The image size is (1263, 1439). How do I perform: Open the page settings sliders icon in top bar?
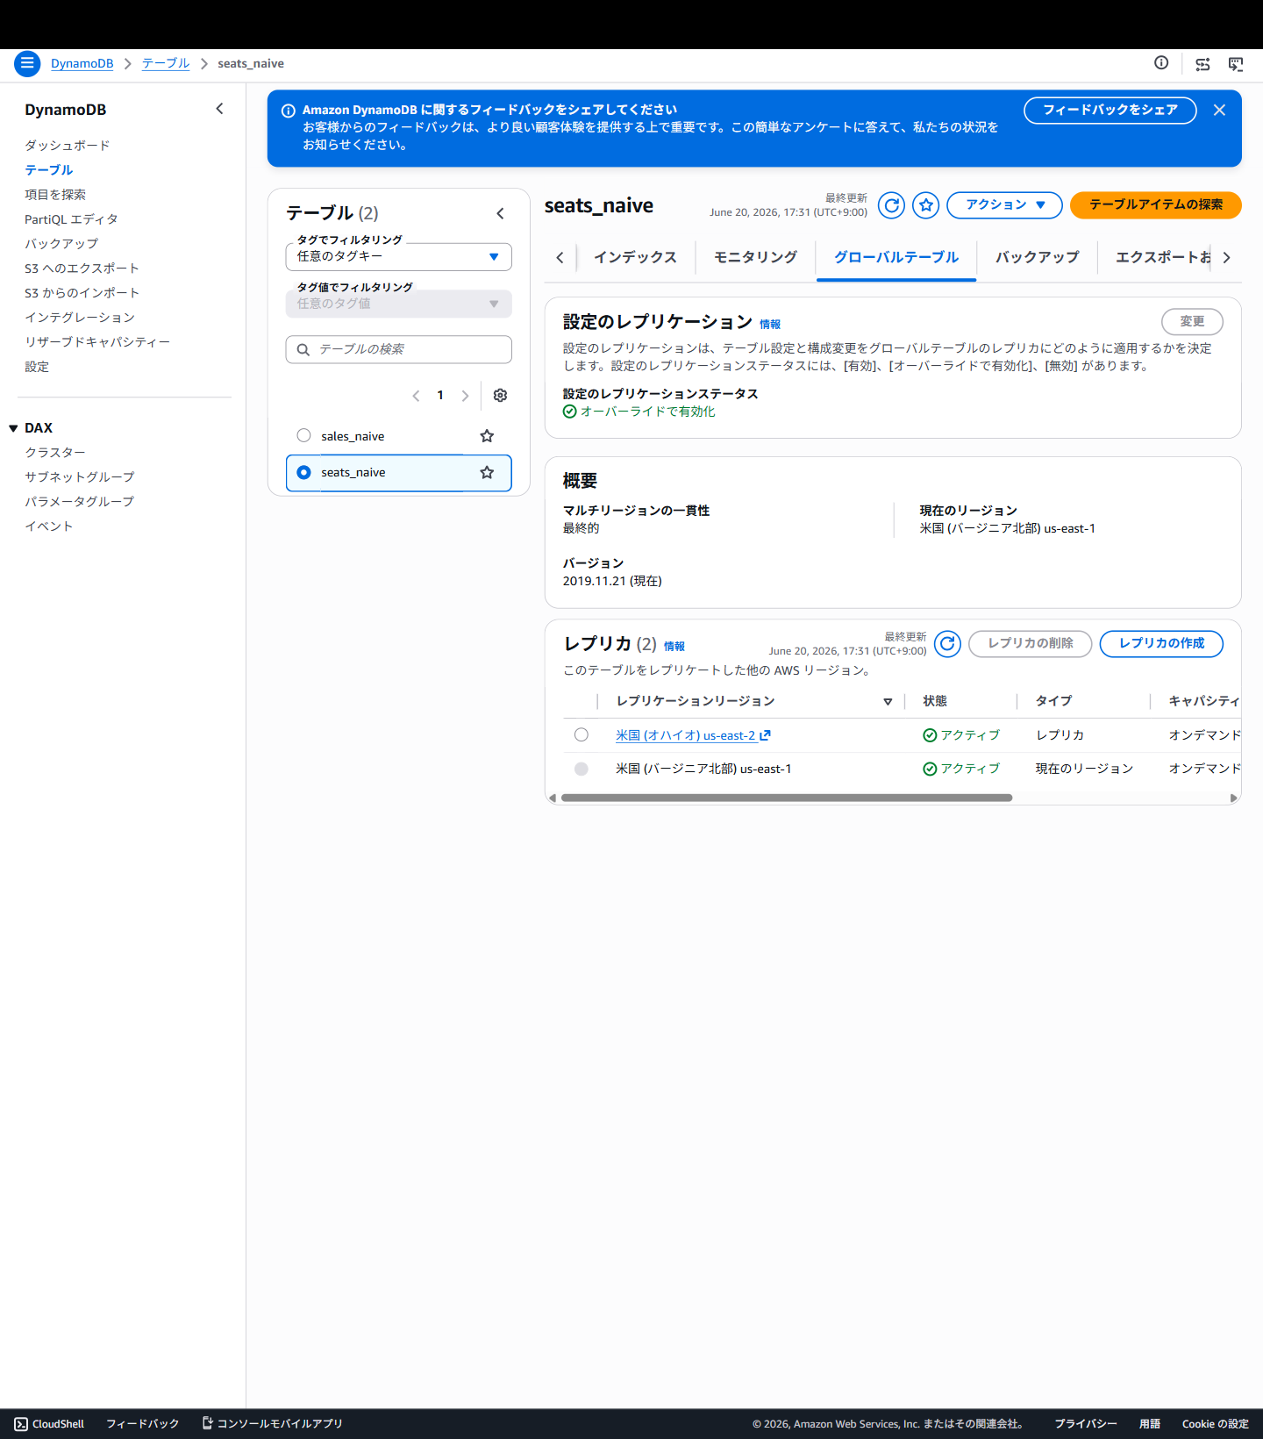pyautogui.click(x=1202, y=64)
